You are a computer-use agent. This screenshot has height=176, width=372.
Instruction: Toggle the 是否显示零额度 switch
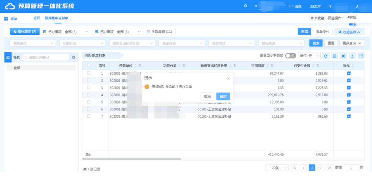(290, 56)
